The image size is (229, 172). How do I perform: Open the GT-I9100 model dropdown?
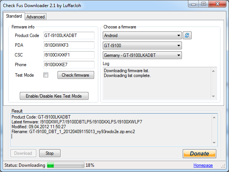[x=142, y=46]
